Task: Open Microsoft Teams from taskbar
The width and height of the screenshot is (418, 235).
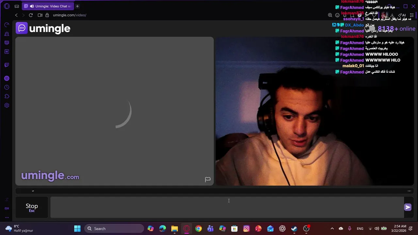Action: point(210,228)
